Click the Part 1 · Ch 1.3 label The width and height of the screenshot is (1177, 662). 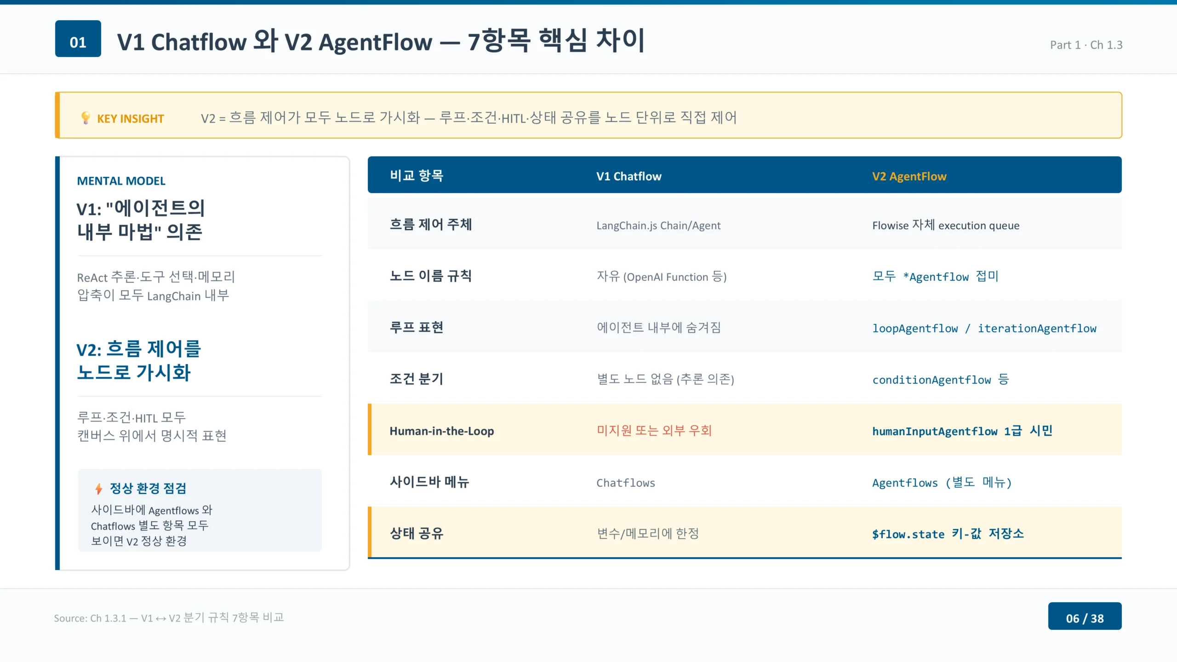coord(1086,45)
